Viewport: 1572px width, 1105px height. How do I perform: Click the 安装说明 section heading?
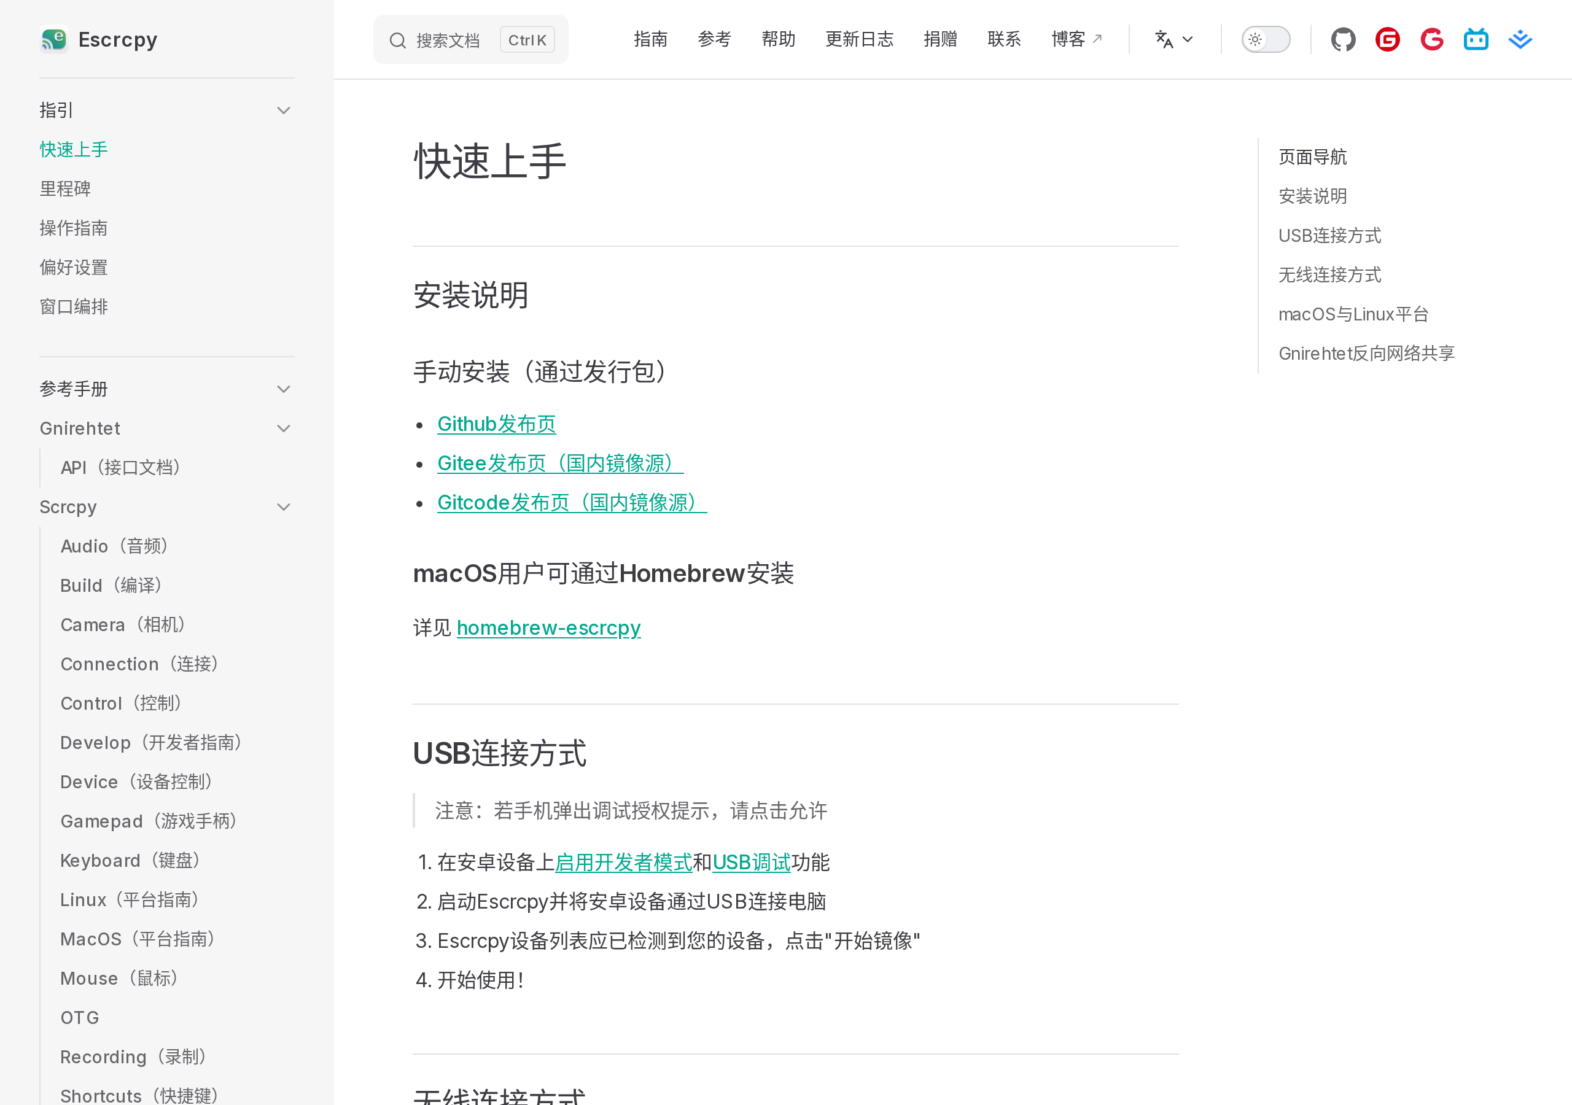click(471, 296)
